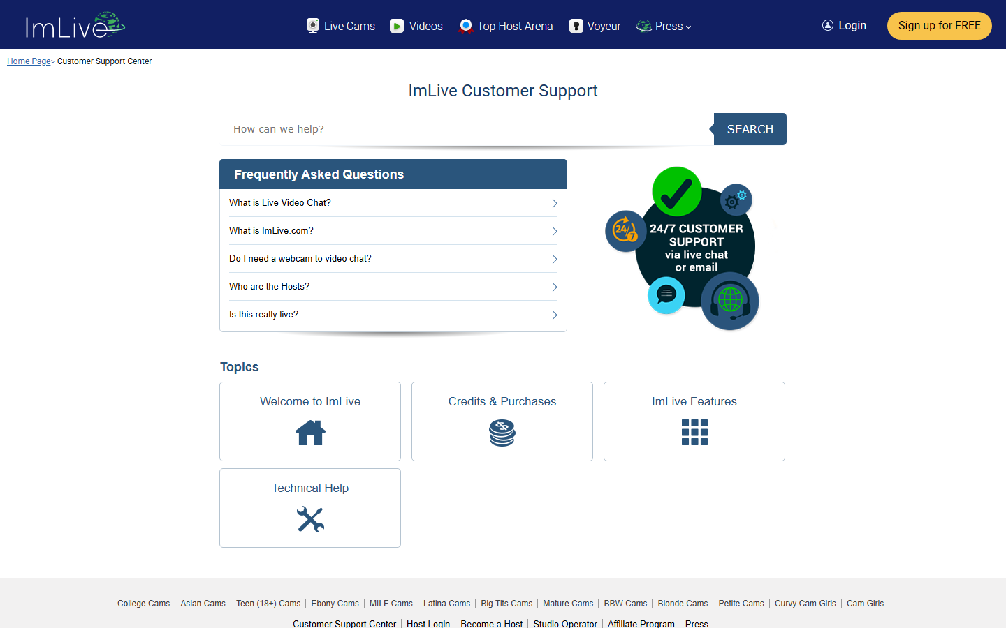Click the Press planet icon
Image resolution: width=1006 pixels, height=628 pixels.
[643, 26]
